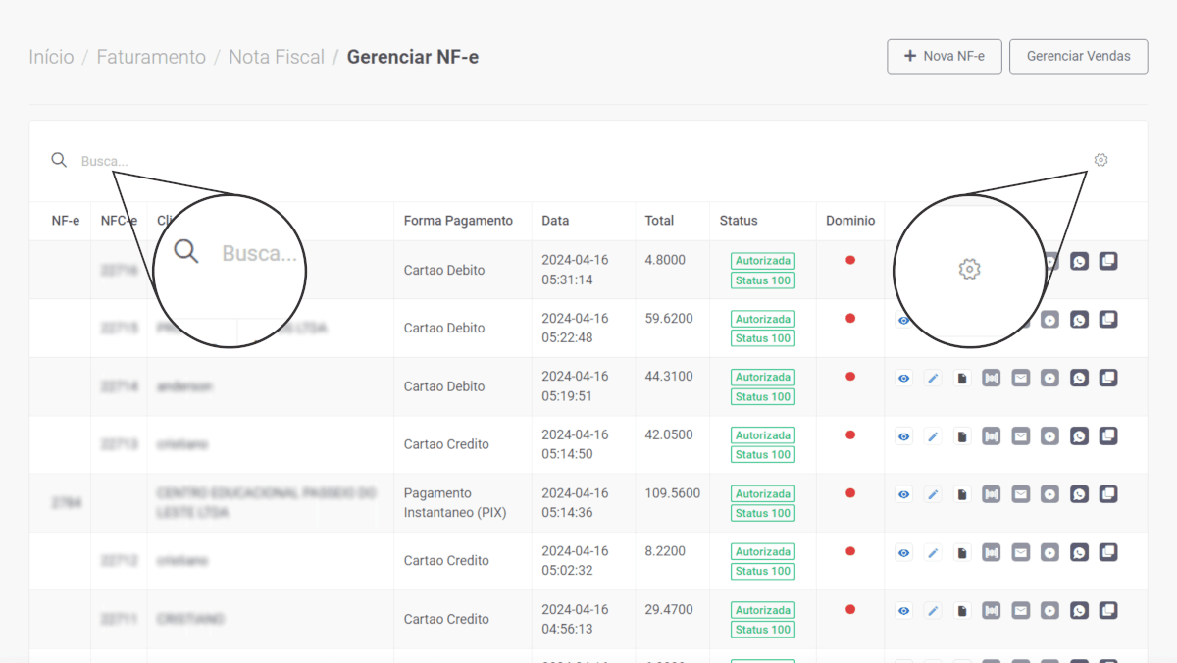
Task: Duplicate icon in the 4.8000 row
Action: [x=1108, y=261]
